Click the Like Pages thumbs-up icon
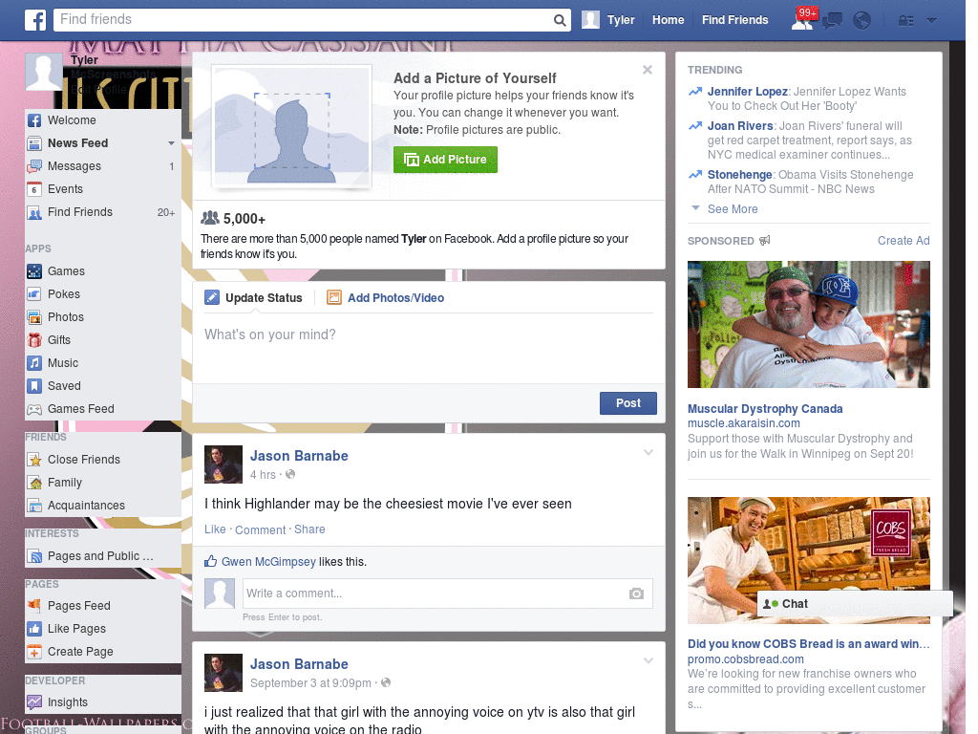The height and width of the screenshot is (734, 978). click(34, 629)
